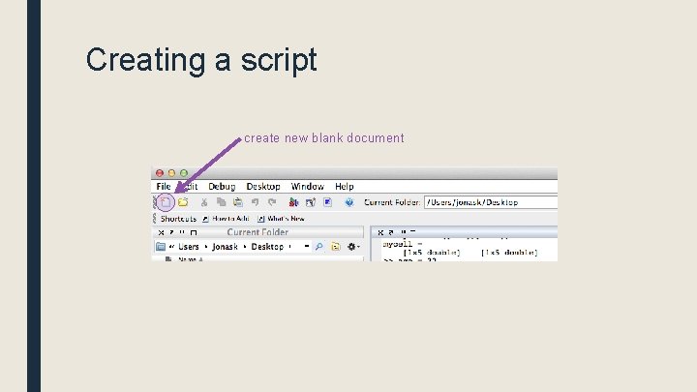Expand the arrow after Desktop breadcrumb
Screen dimensions: 697x392
click(289, 247)
